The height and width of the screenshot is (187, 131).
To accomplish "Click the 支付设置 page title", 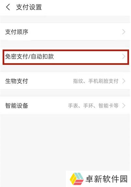I will (x=29, y=7).
